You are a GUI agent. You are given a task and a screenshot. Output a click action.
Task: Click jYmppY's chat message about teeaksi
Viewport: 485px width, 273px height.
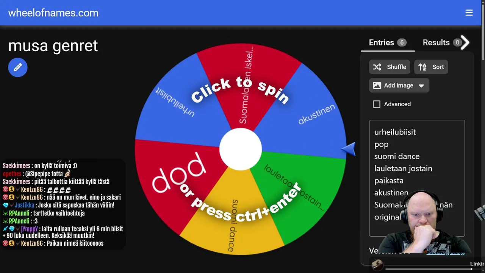(63, 232)
